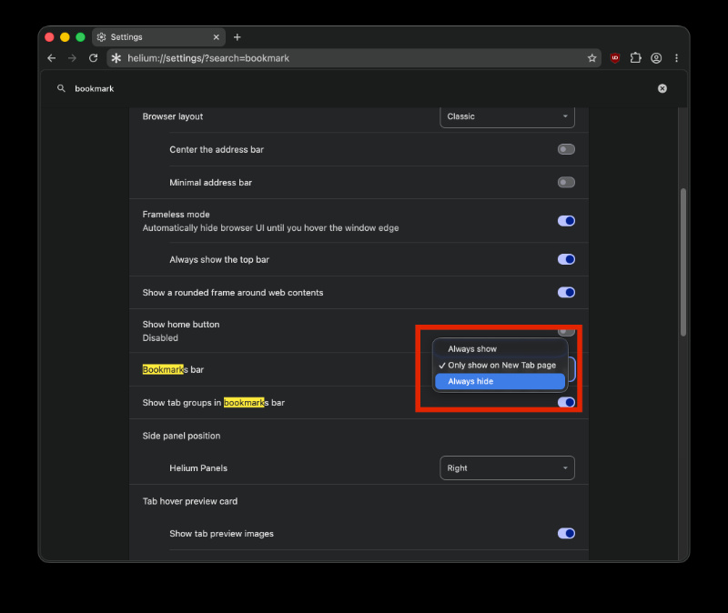Image resolution: width=728 pixels, height=613 pixels.
Task: Reload the settings page
Action: point(94,58)
